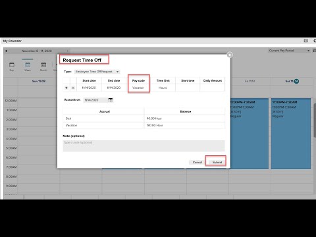Switch My Calendar to Week view
This screenshot has width=316, height=237.
tap(28, 66)
